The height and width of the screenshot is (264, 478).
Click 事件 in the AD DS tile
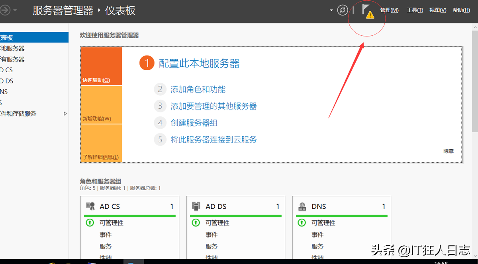[212, 235]
